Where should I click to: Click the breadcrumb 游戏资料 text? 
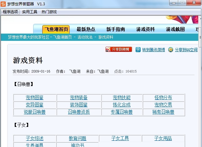(106, 37)
